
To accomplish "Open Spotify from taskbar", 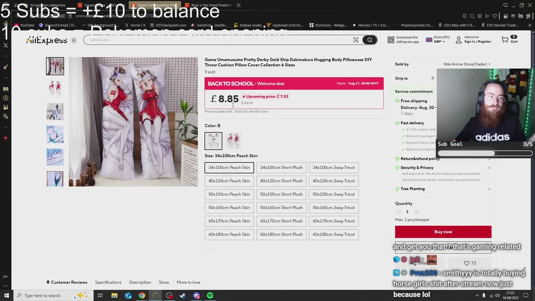I will (210, 296).
